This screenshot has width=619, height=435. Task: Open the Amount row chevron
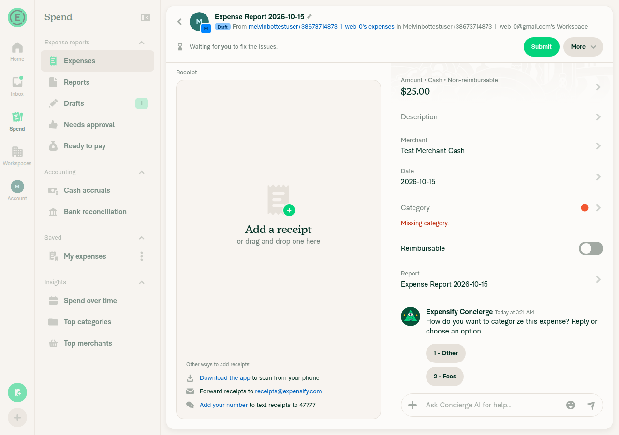click(598, 87)
